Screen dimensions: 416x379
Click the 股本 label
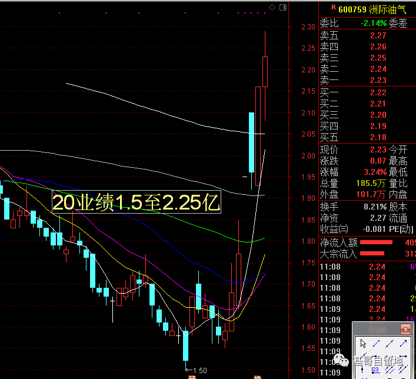398,207
